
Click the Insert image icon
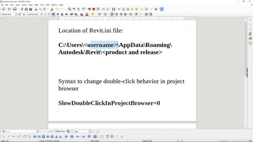point(89,9)
